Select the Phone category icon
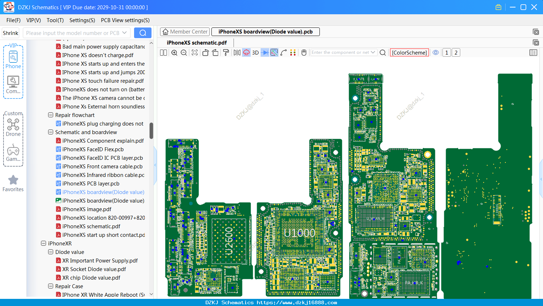Viewport: 543px width, 306px height. coord(13,60)
